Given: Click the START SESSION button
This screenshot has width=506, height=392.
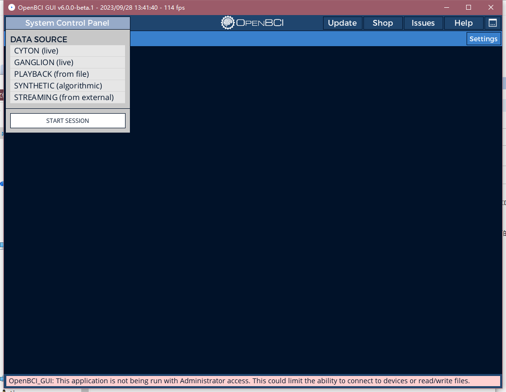Looking at the screenshot, I should pos(68,121).
